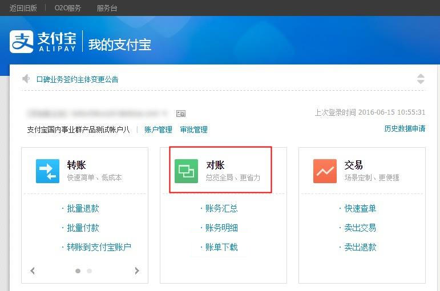Click 返回旧版 in top bar

(23, 8)
